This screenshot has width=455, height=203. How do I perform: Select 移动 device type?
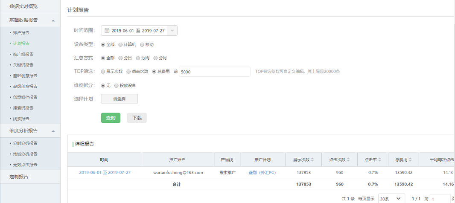pyautogui.click(x=142, y=45)
